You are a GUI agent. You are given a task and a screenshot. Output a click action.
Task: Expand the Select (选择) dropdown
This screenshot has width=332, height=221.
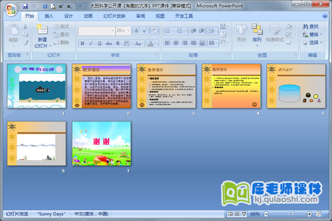pyautogui.click(x=321, y=43)
